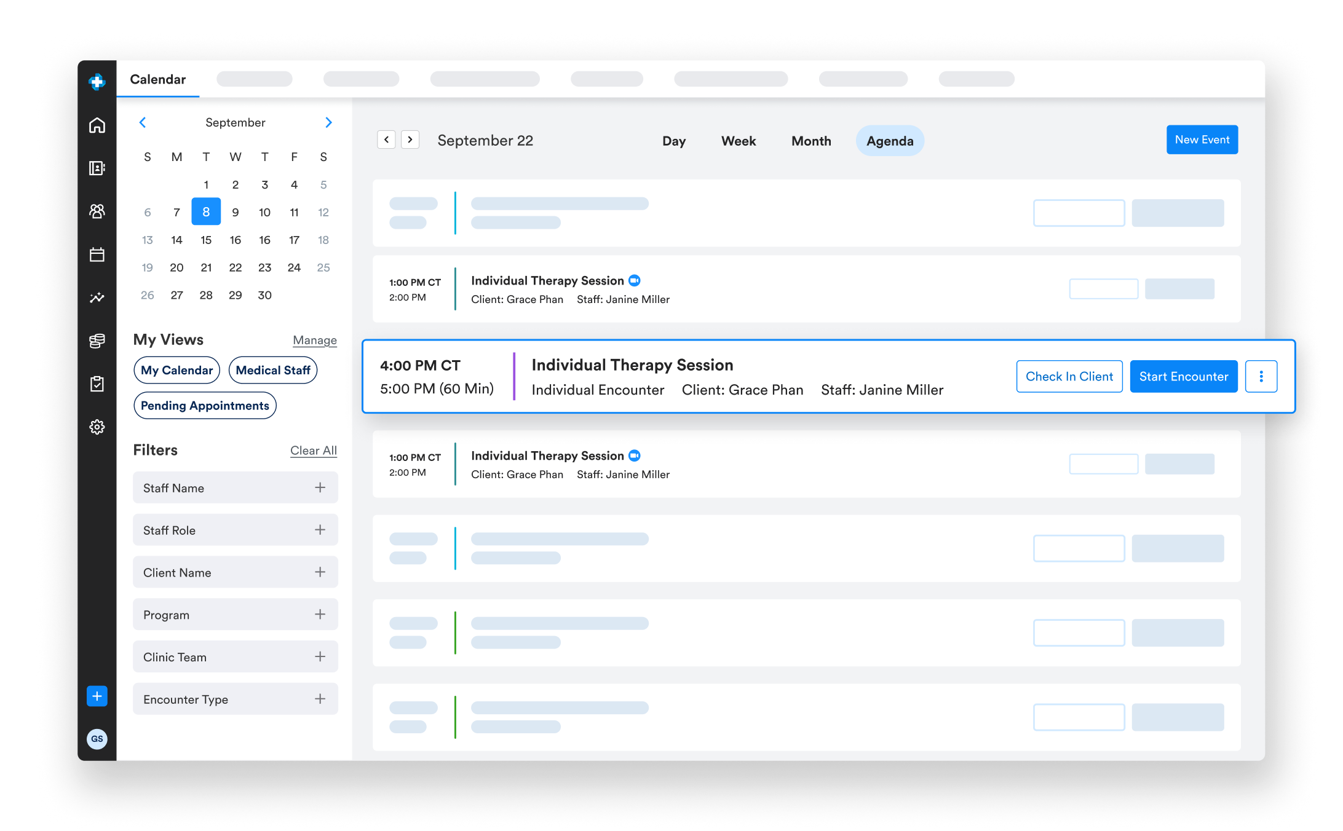
Task: Click the Start Encounter button
Action: (1183, 376)
